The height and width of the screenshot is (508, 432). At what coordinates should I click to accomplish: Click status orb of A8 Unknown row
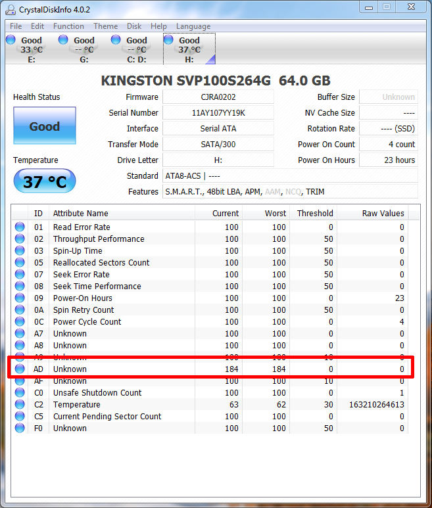(x=20, y=345)
